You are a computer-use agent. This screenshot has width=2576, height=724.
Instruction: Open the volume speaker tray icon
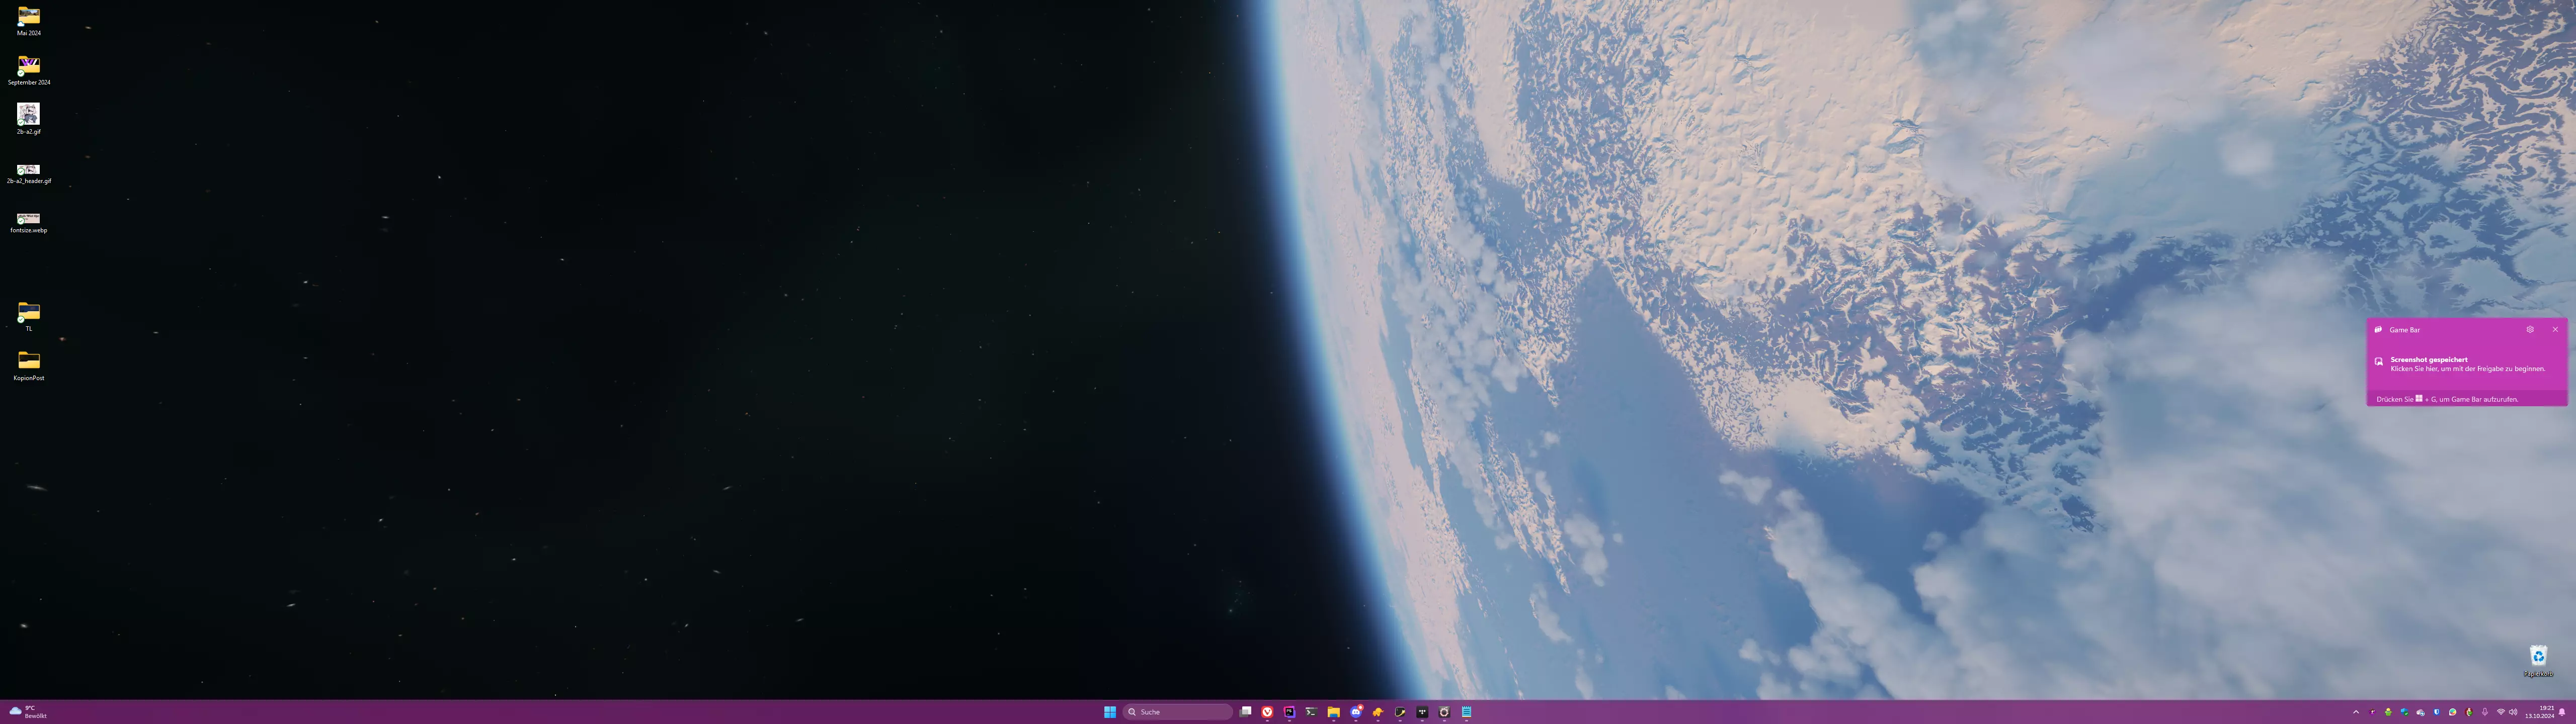(x=2513, y=712)
